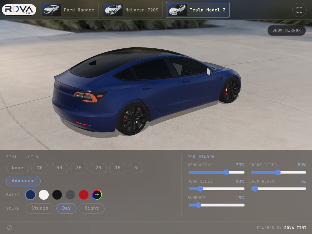Screen dimensions: 312x234
Task: Toggle the Advanced tint mode
Action: 23,181
